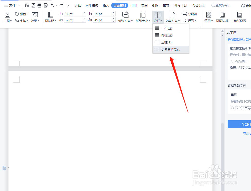The image size is (251, 191).
Task: Switch to 审阅 (Review) tab
Action: 144,6
